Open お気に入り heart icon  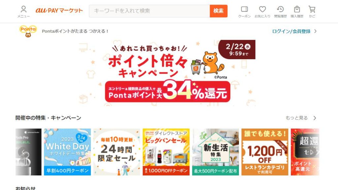262,12
